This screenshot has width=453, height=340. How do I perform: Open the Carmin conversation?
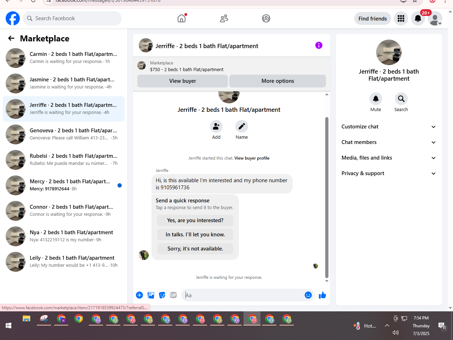coord(64,58)
